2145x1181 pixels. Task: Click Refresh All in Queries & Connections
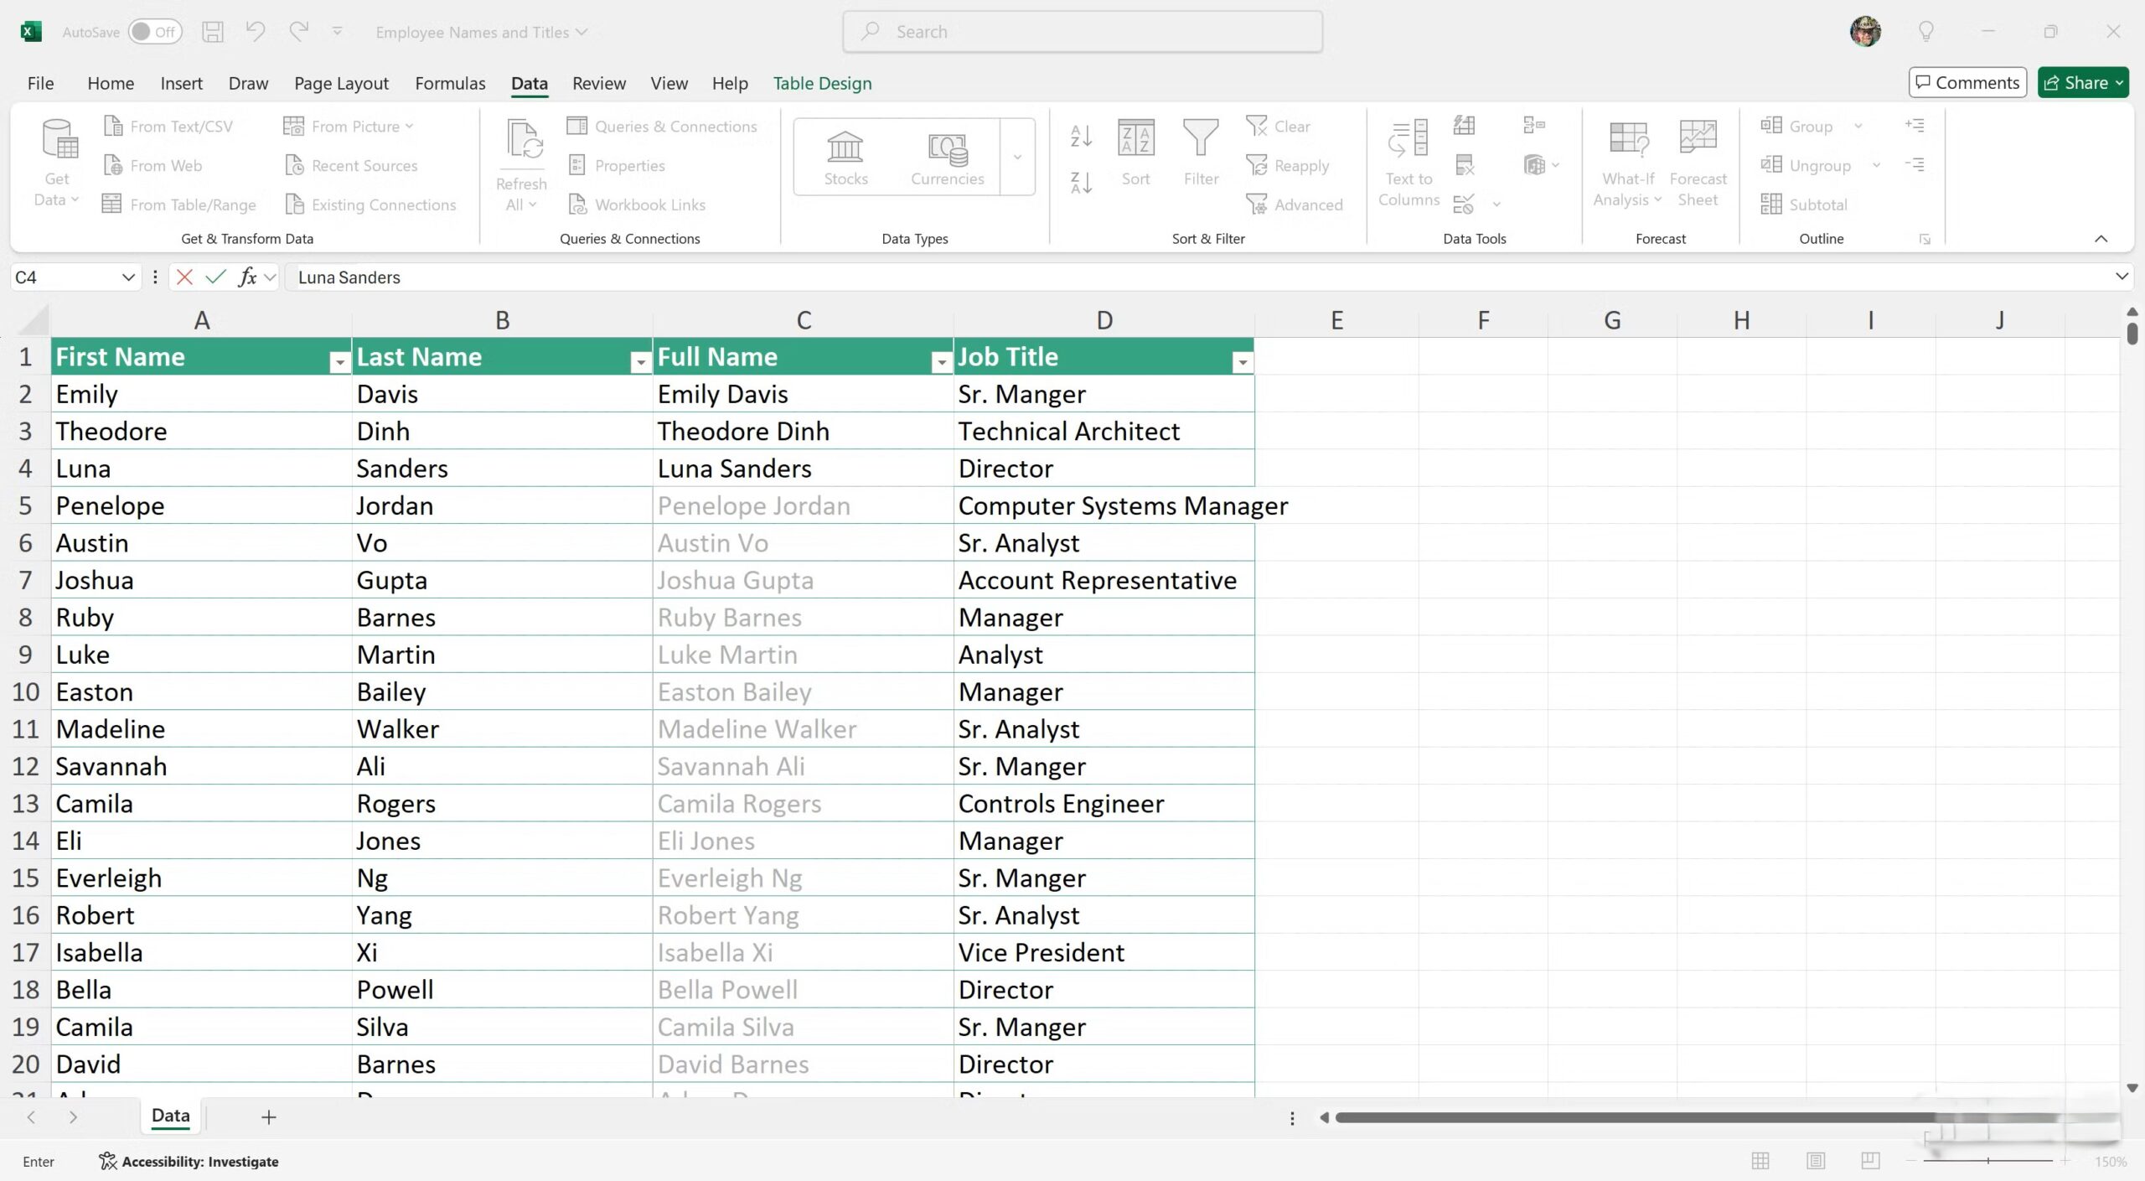[x=520, y=159]
